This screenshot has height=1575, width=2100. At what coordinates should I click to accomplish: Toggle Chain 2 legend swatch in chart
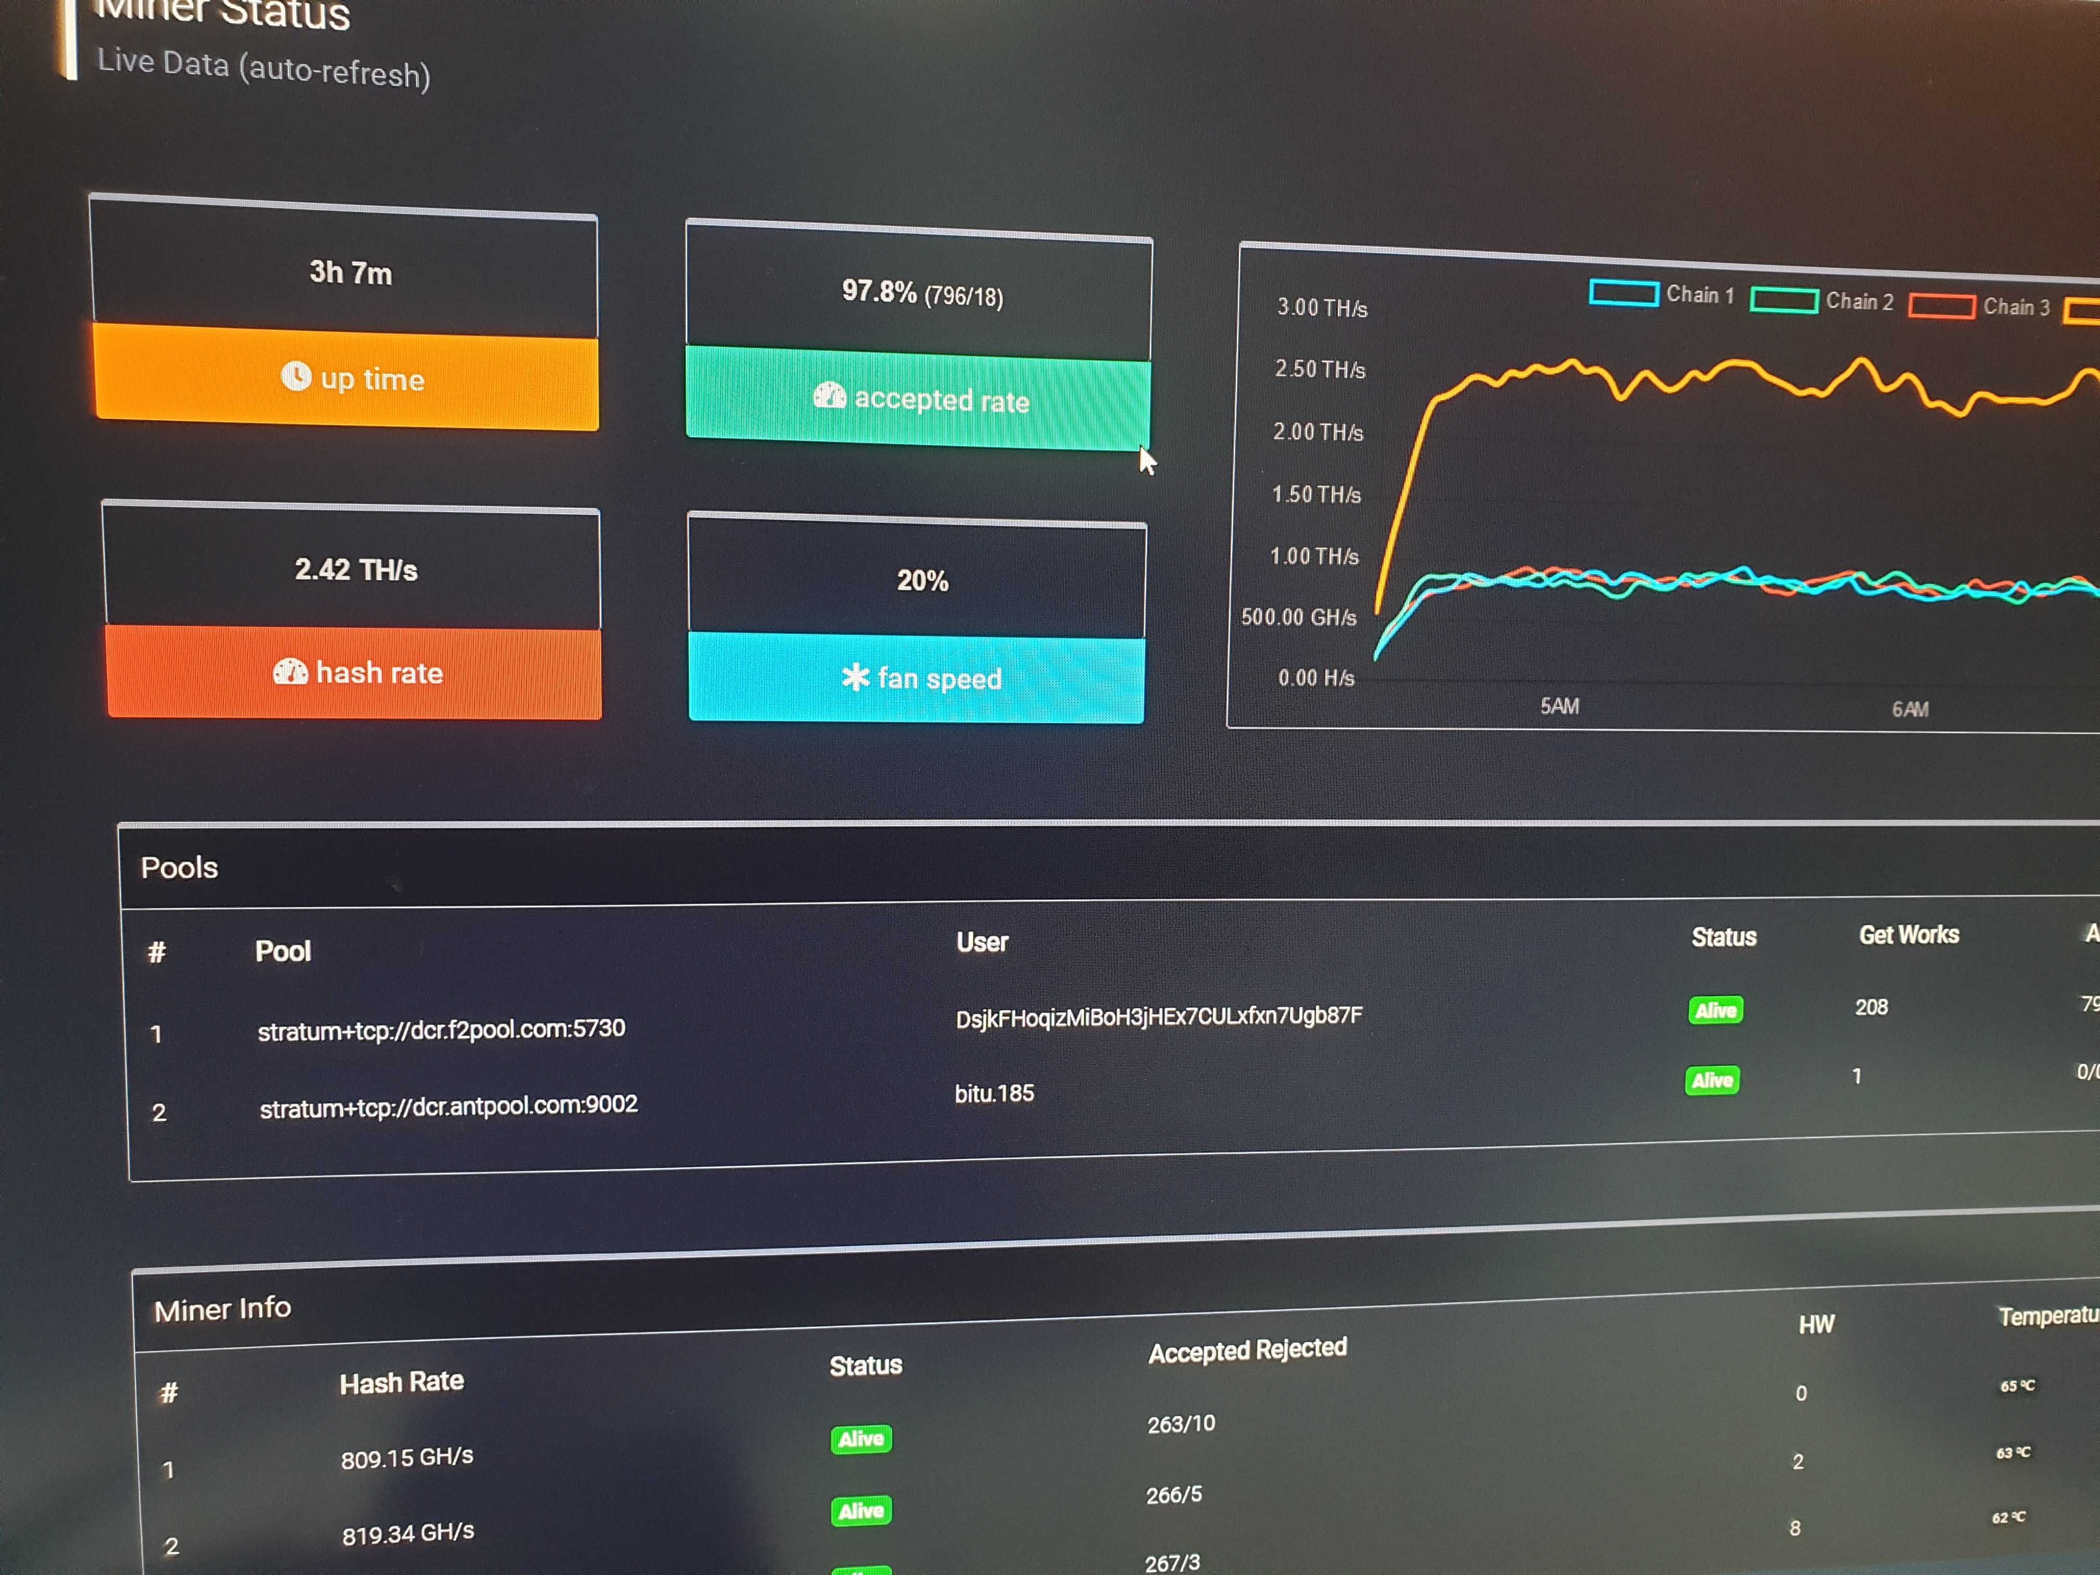pos(1784,300)
